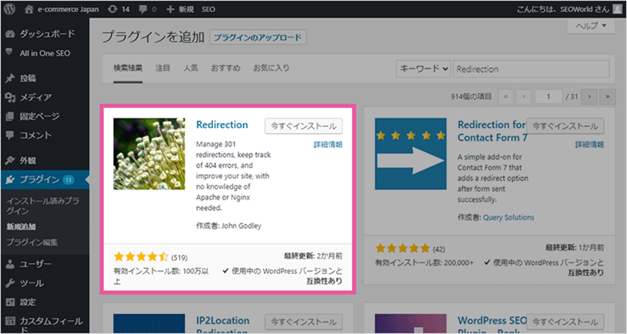This screenshot has width=627, height=334.
Task: Click the 外観 paintbrush icon
Action: (10, 161)
